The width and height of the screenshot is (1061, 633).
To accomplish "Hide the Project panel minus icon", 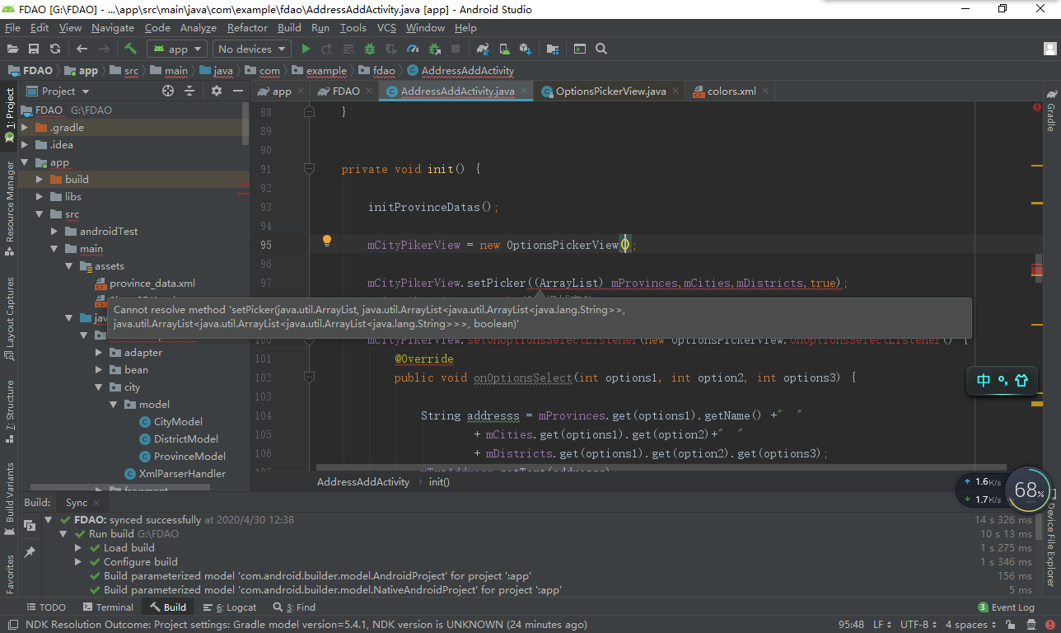I will [x=238, y=91].
